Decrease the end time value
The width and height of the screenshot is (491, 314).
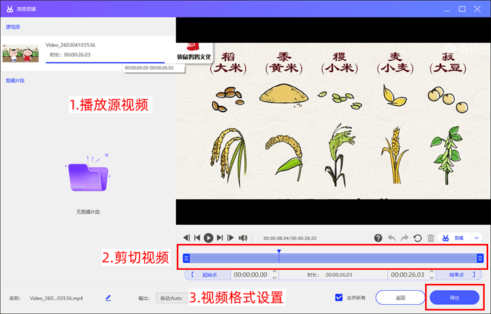point(431,278)
